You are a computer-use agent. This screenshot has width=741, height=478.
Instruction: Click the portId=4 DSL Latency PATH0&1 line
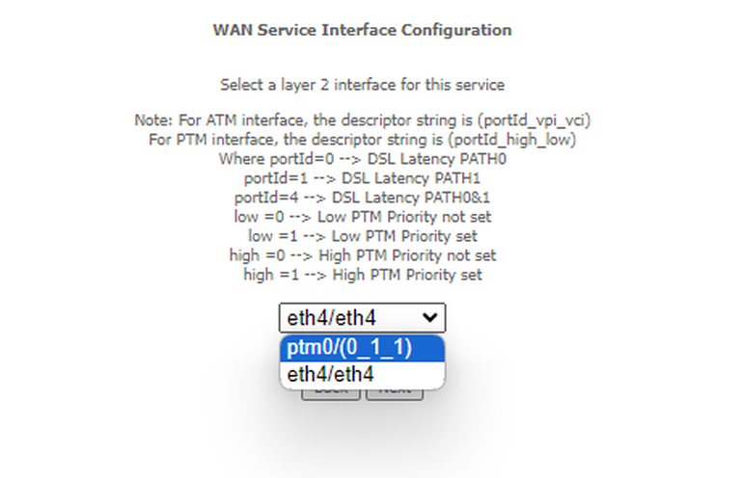point(362,198)
